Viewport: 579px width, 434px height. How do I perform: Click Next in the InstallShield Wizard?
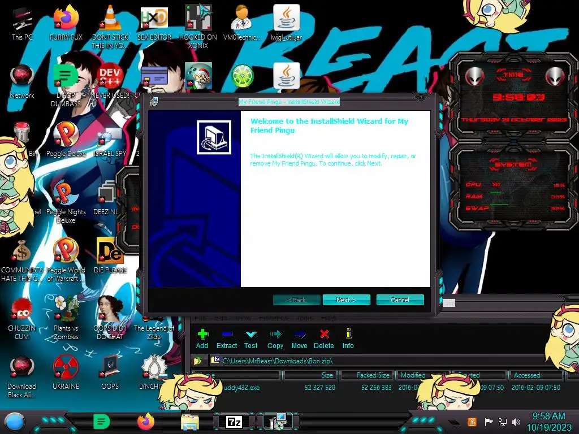pyautogui.click(x=346, y=300)
